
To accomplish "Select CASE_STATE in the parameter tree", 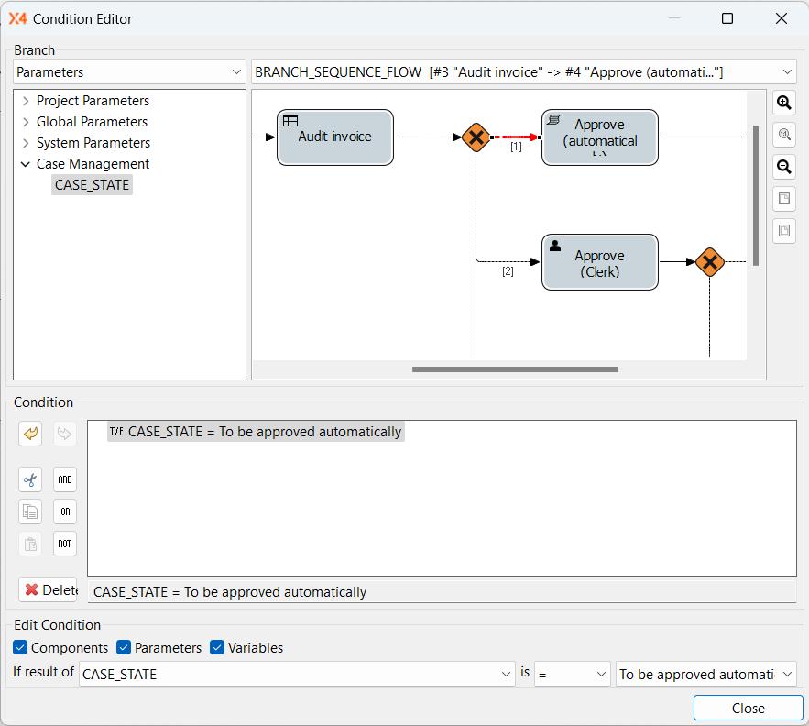I will 93,185.
